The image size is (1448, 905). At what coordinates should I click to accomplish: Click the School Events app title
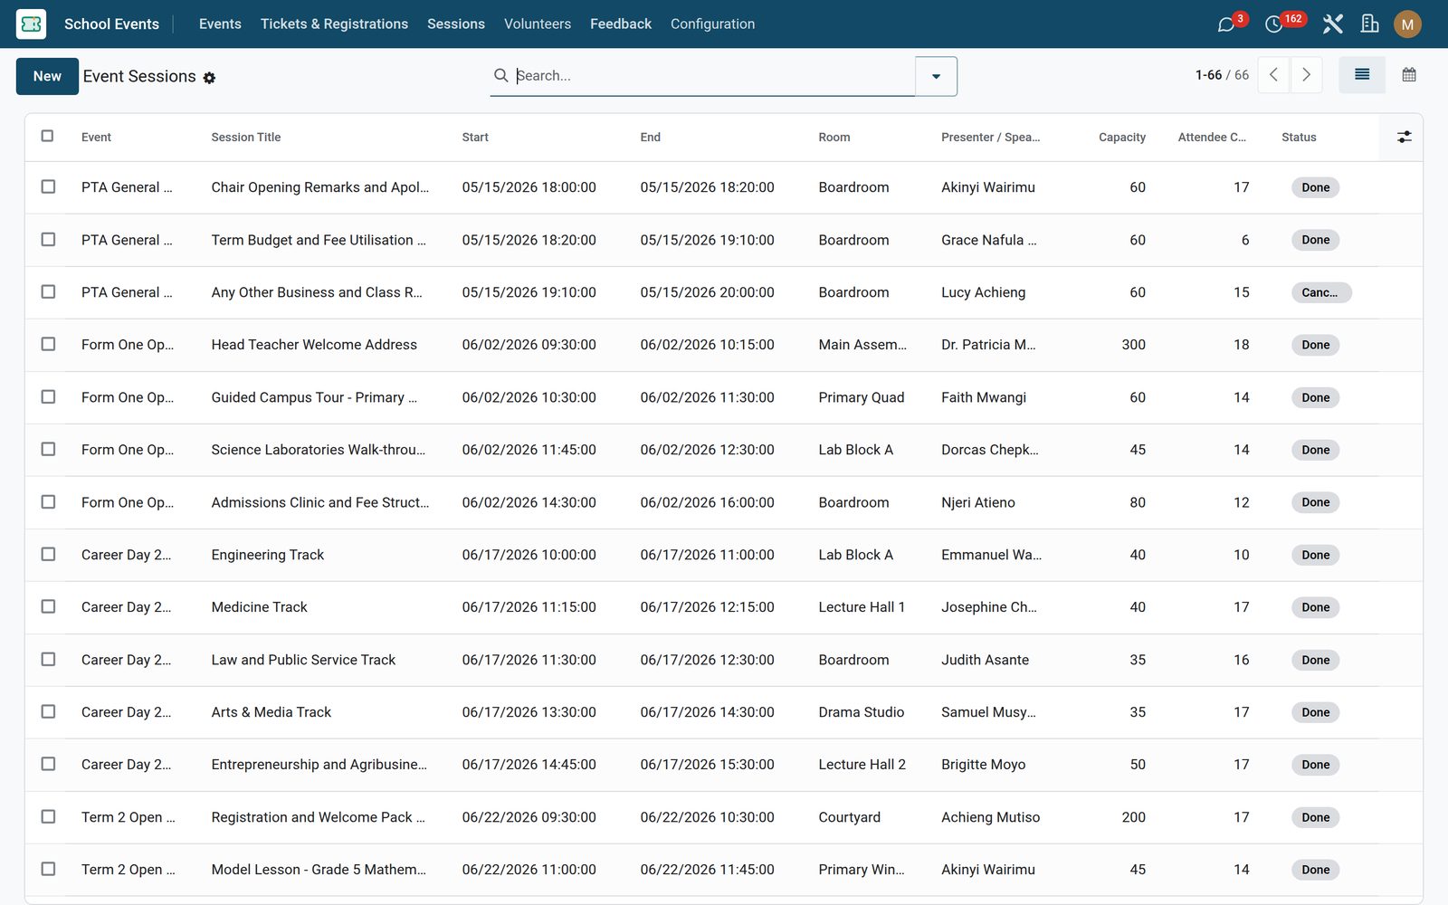111,24
